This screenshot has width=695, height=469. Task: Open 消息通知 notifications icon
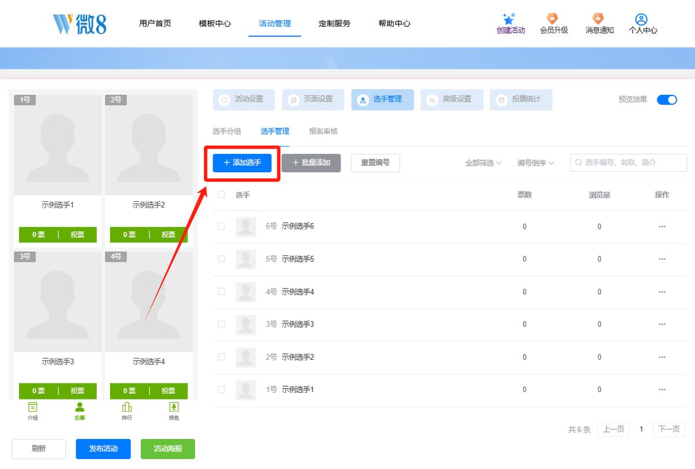coord(598,19)
